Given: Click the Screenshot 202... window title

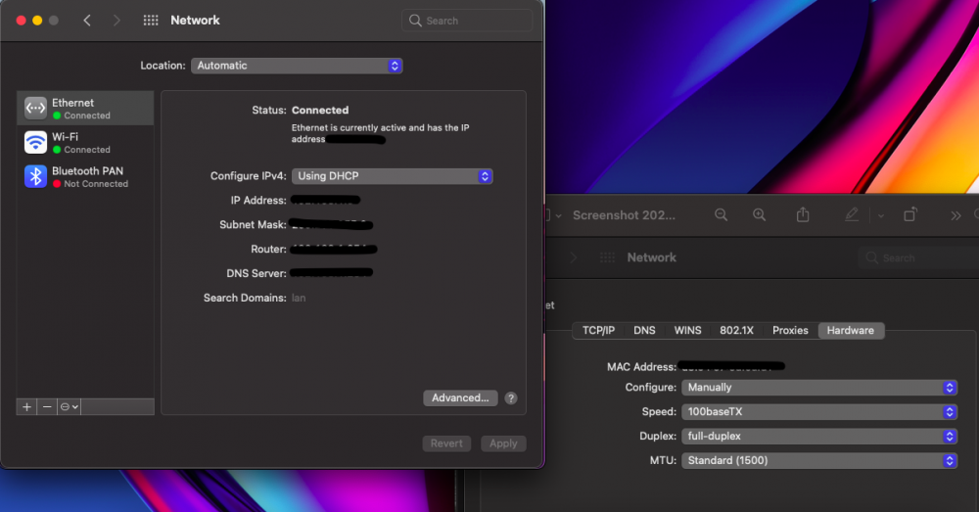Looking at the screenshot, I should click(x=624, y=215).
